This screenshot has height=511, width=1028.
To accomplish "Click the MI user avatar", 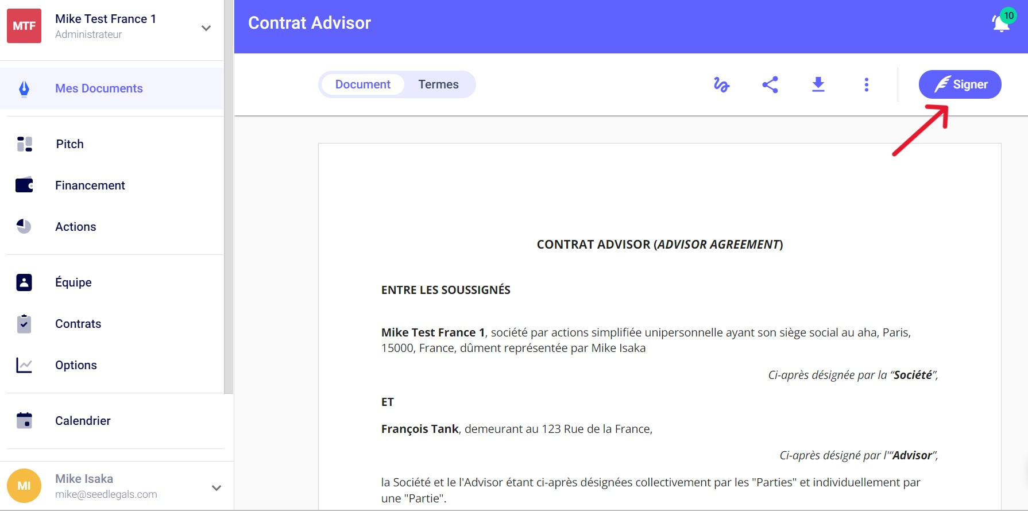I will [x=24, y=486].
